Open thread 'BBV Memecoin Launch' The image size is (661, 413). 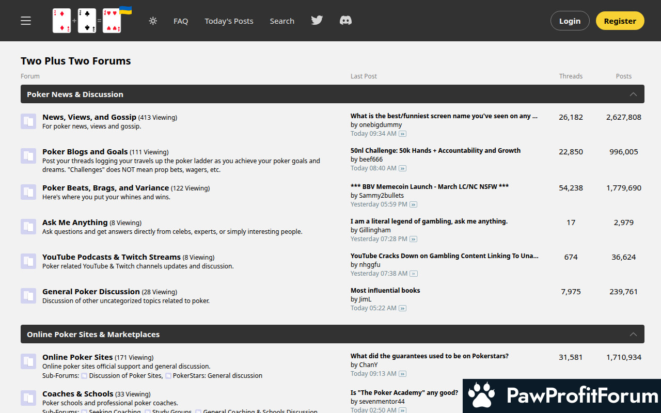coord(430,187)
